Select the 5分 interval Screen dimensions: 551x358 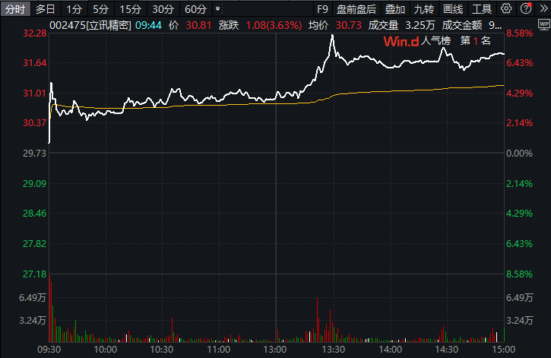point(100,9)
